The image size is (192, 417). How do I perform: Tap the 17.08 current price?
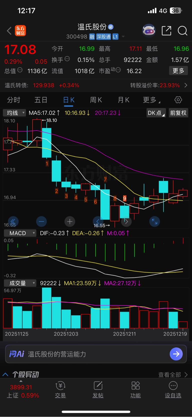[x=20, y=49]
